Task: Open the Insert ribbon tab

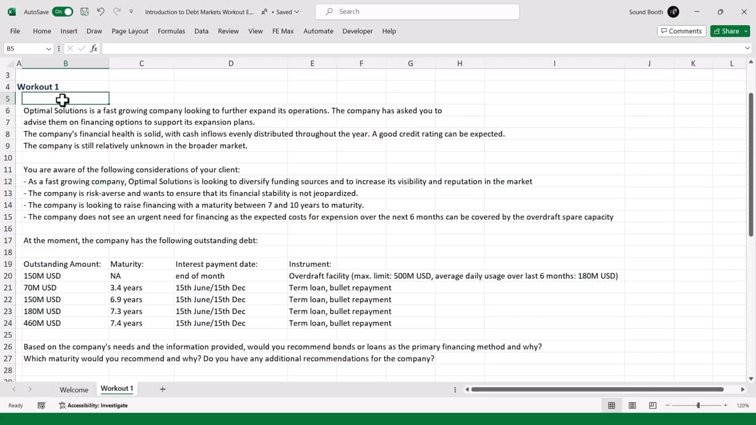Action: coord(69,31)
